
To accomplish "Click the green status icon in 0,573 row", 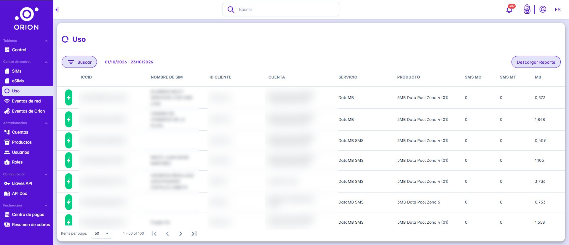I will (x=69, y=97).
